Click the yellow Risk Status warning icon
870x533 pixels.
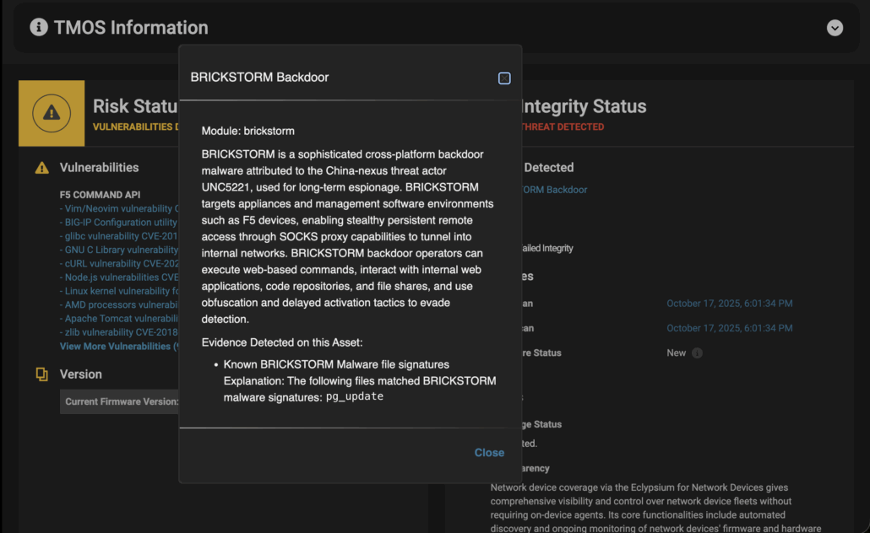(52, 113)
